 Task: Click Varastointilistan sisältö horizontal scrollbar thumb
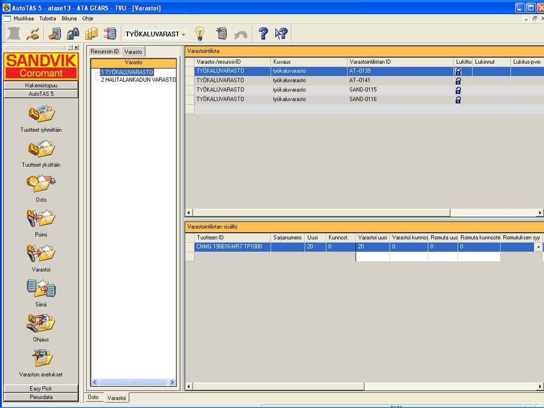(278, 386)
